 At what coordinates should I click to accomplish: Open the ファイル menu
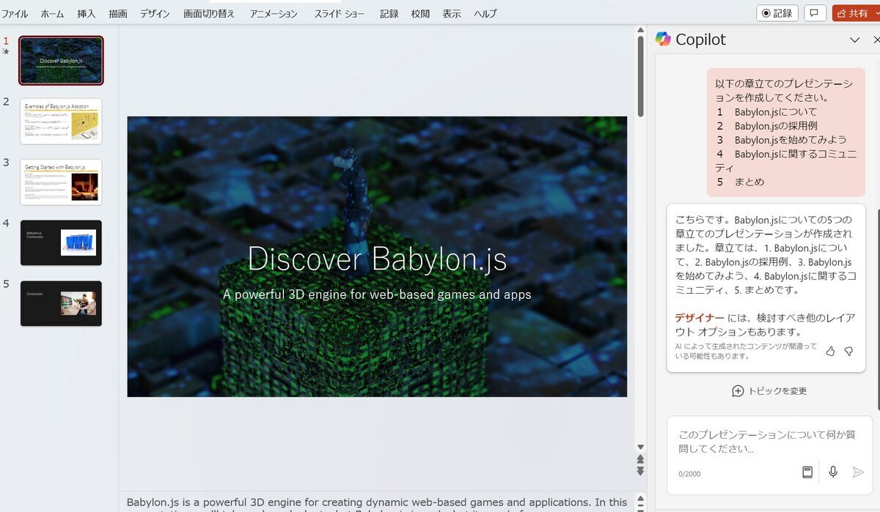coord(15,14)
